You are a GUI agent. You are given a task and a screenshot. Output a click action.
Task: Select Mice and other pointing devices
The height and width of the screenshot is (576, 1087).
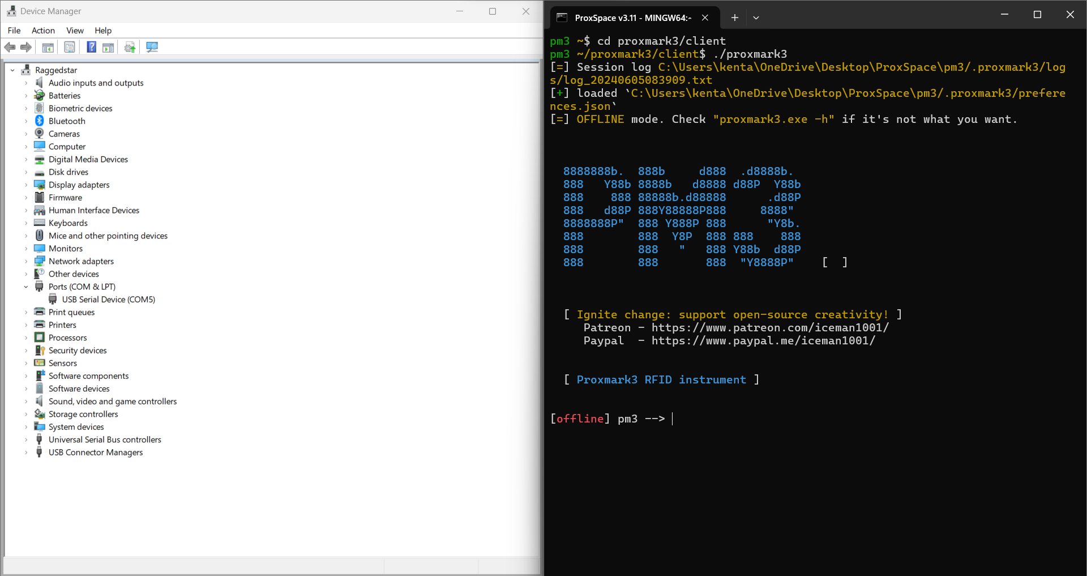pyautogui.click(x=108, y=236)
